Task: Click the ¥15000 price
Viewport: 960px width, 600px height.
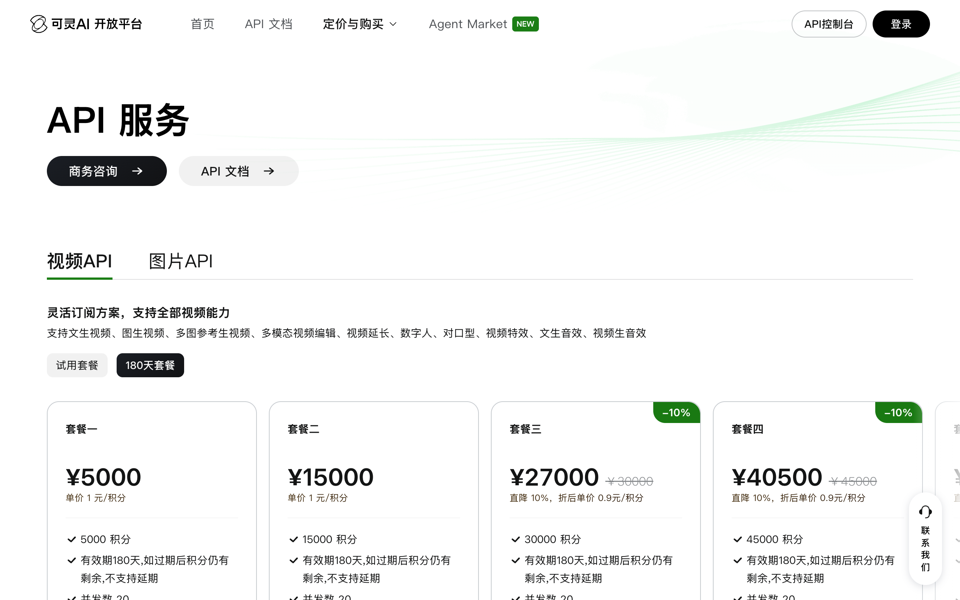Action: 331,477
